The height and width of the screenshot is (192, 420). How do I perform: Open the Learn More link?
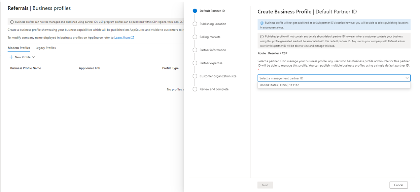(x=122, y=38)
